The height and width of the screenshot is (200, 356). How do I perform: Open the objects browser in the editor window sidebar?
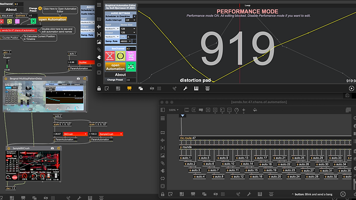pyautogui.click(x=99, y=19)
